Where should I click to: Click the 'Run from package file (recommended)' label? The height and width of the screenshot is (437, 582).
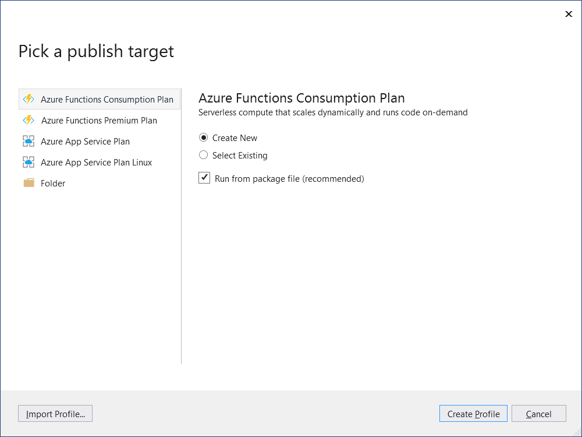pos(289,179)
